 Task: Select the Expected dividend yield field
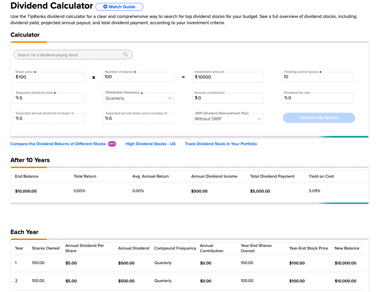tap(49, 98)
